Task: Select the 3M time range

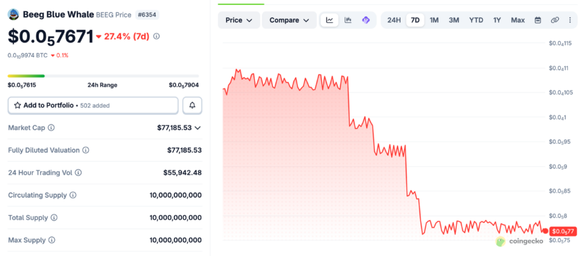Action: point(454,20)
